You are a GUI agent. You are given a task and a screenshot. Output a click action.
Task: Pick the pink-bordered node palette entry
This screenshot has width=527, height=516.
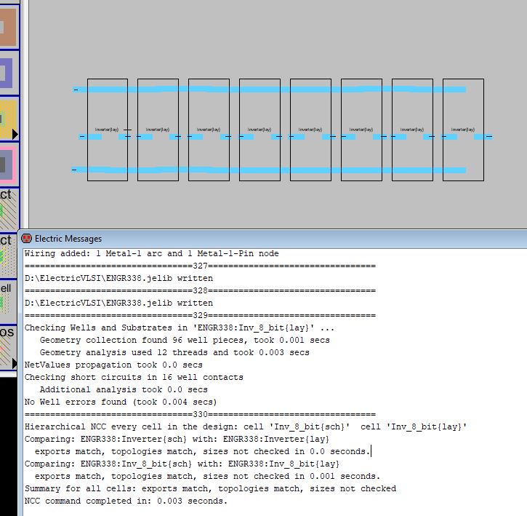8,164
